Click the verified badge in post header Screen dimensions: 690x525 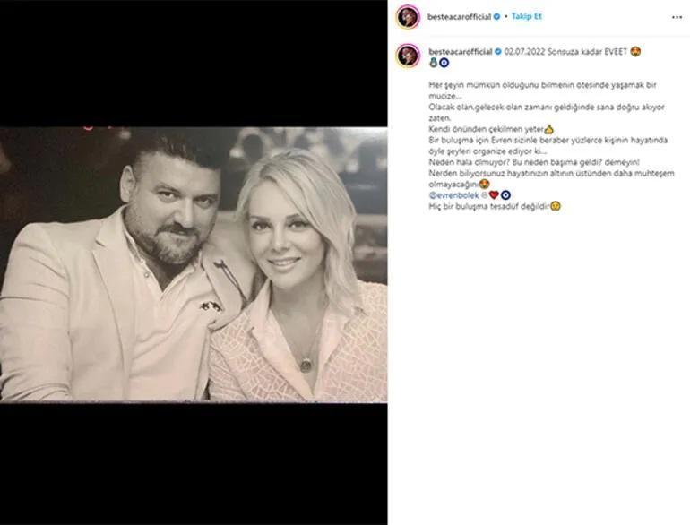pyautogui.click(x=496, y=17)
